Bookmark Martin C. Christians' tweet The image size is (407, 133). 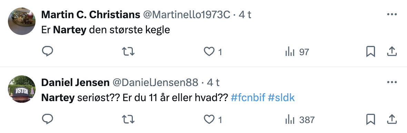coord(370,52)
